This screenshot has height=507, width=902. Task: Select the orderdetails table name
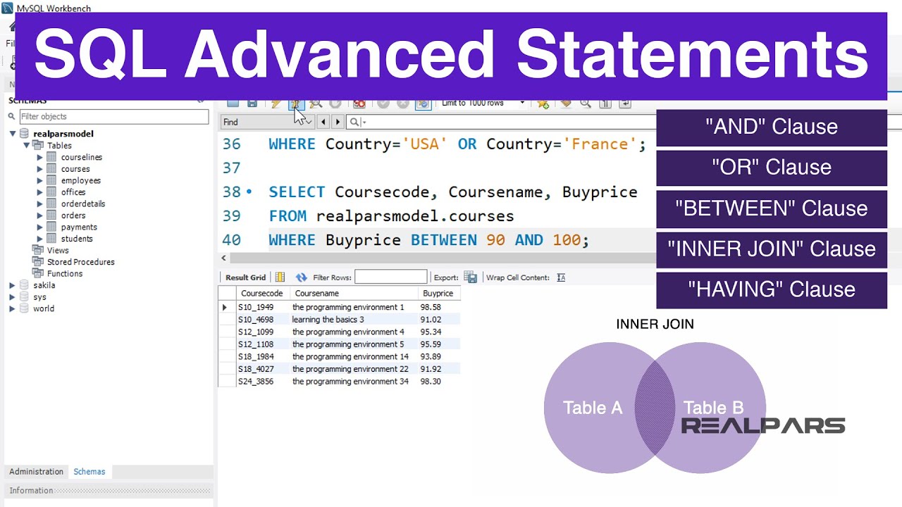[83, 204]
